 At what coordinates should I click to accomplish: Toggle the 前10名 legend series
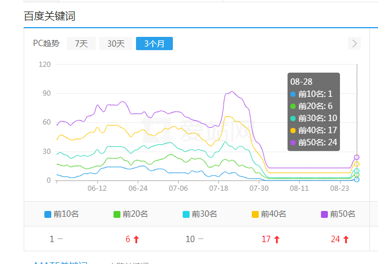coord(62,214)
